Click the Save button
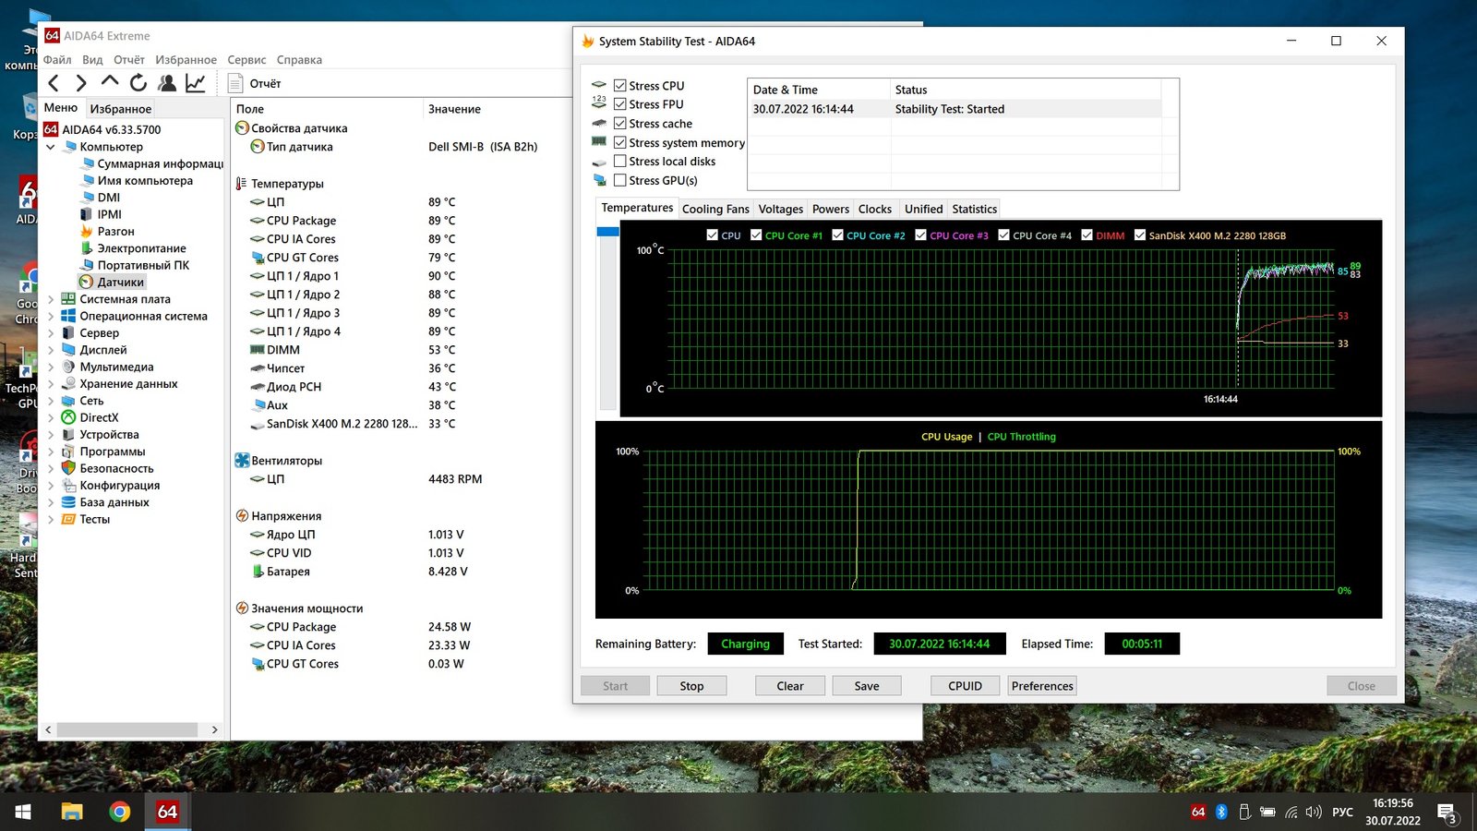1477x831 pixels. click(867, 686)
